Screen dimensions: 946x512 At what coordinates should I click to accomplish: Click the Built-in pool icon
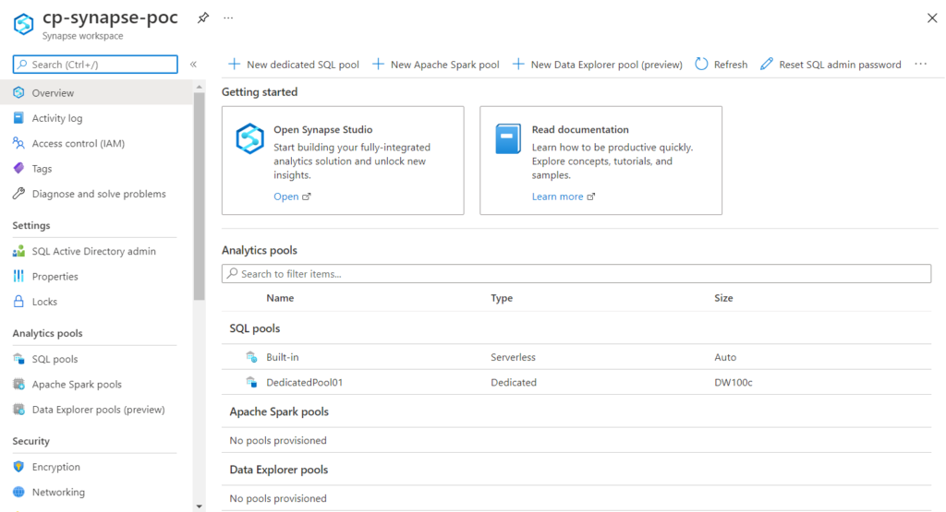pos(251,357)
